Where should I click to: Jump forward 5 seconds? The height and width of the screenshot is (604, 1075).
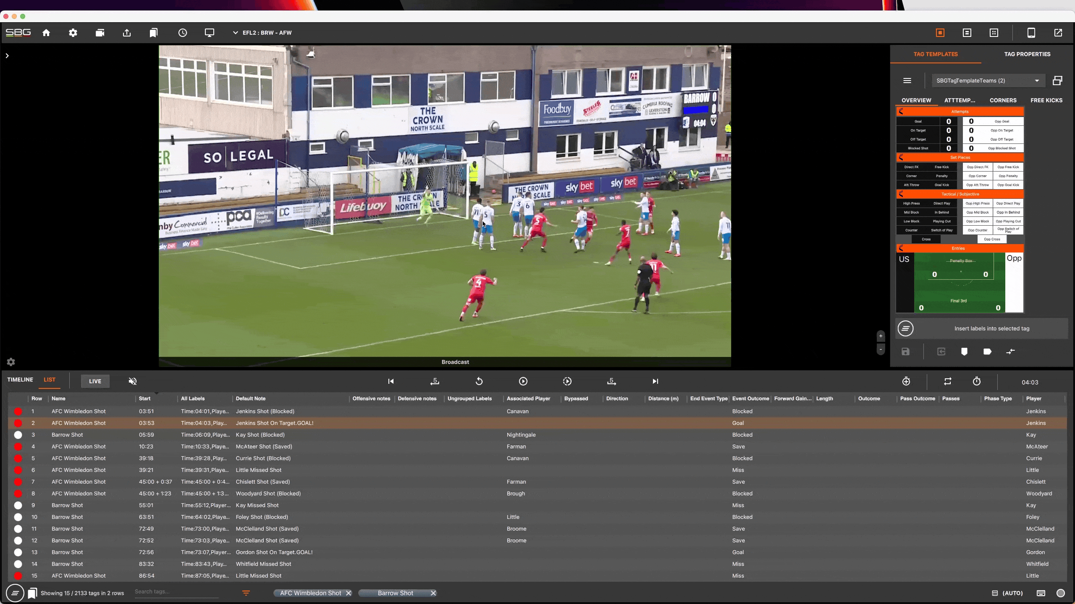[611, 381]
